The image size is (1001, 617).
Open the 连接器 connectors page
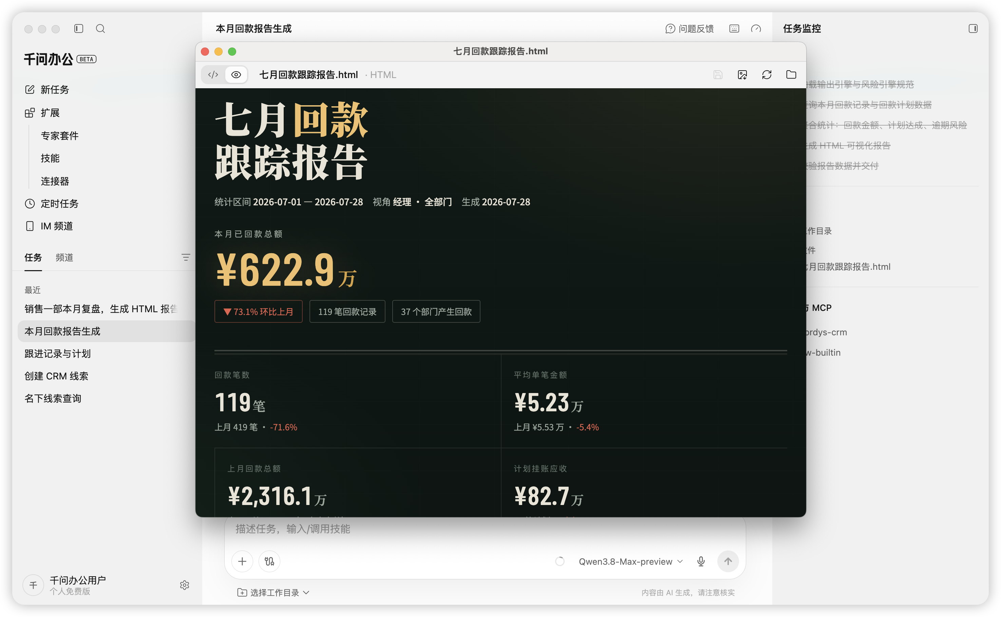[55, 181]
